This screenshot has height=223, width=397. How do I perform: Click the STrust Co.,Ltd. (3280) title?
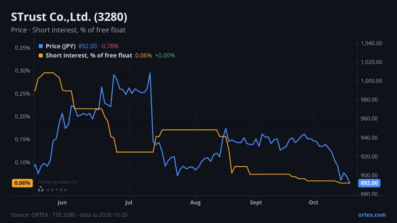[69, 17]
